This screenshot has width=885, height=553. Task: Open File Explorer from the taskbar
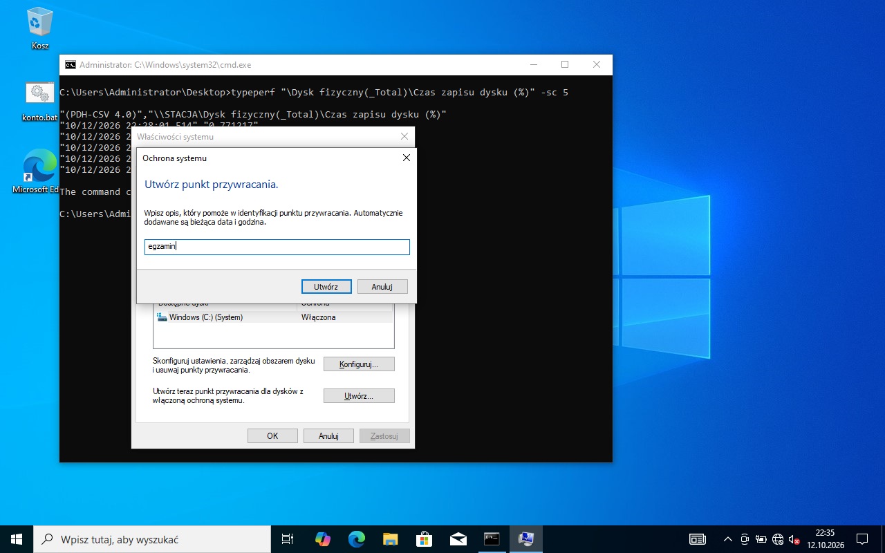pyautogui.click(x=390, y=539)
